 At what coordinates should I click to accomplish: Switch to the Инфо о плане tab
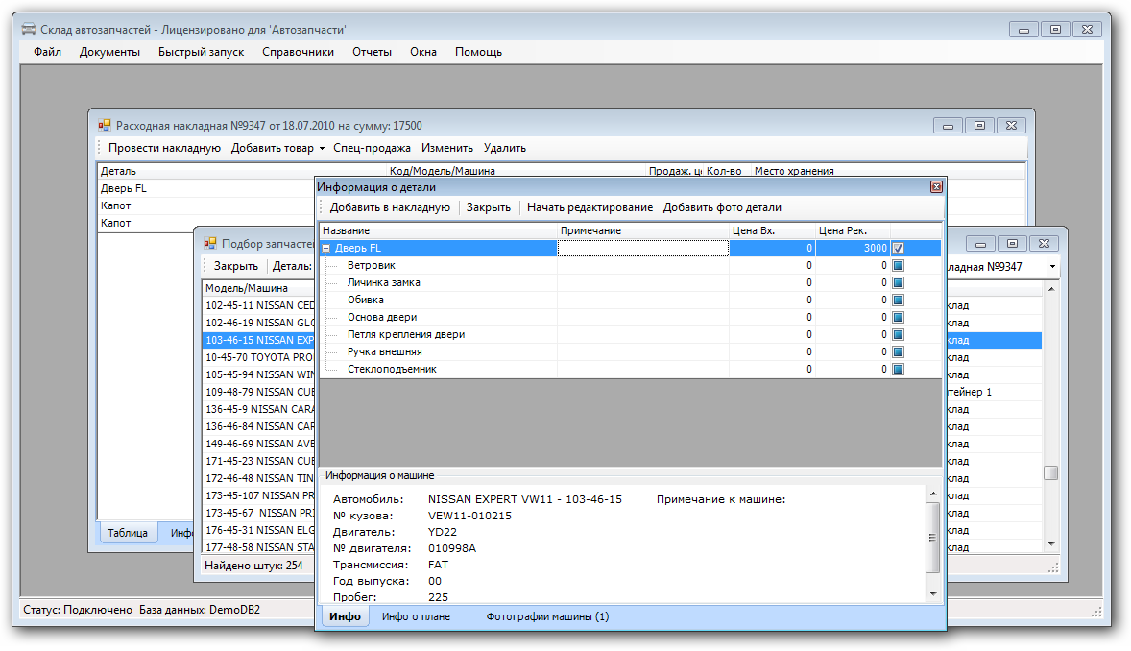coord(416,616)
